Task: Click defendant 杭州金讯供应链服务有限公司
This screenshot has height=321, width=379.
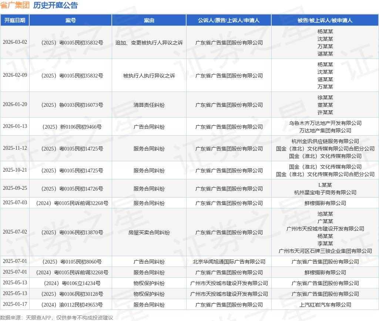Action: [325, 141]
